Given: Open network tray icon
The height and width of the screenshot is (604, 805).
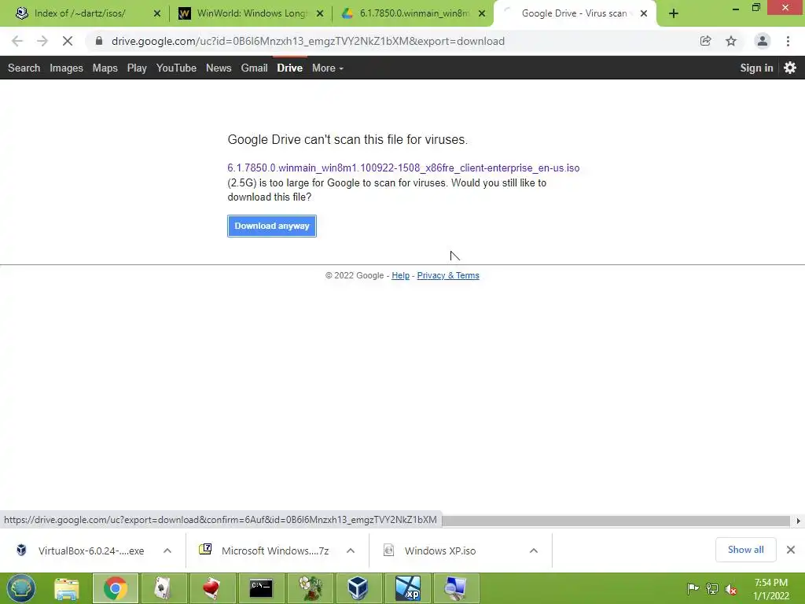Looking at the screenshot, I should [712, 589].
